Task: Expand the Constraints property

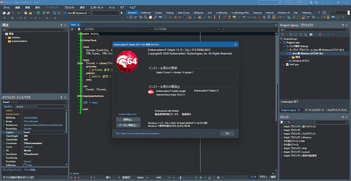Action: click(4, 143)
